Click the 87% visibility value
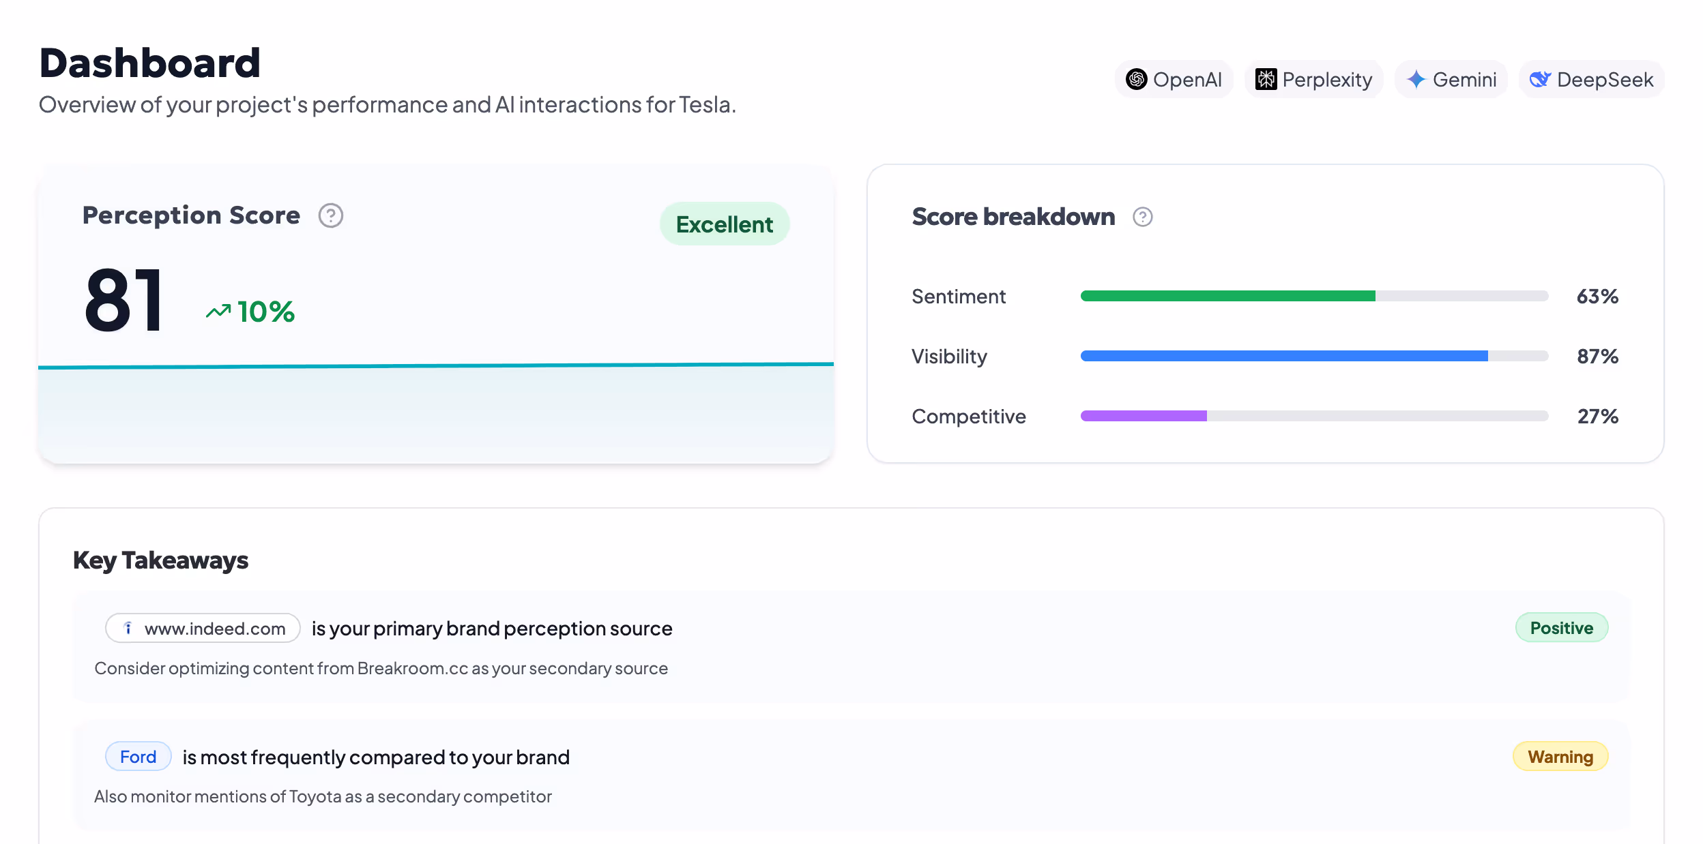This screenshot has width=1703, height=844. point(1597,356)
